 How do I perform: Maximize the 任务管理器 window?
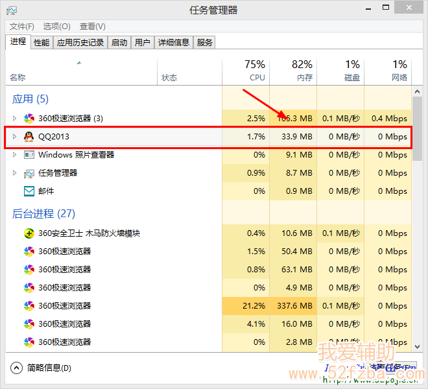386,8
